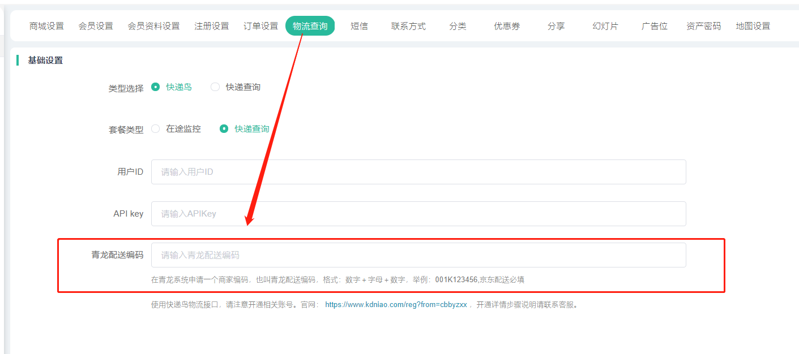Choose 快递查询 radio under 类型选择
This screenshot has width=799, height=354.
pos(215,87)
